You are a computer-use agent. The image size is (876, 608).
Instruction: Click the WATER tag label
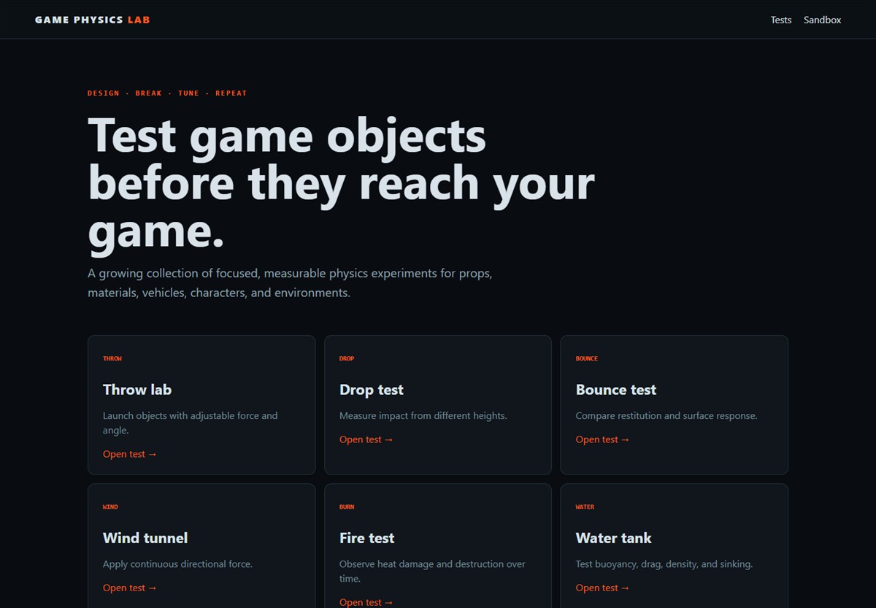585,507
